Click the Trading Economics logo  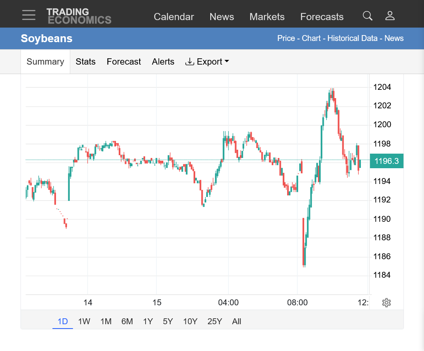(79, 16)
